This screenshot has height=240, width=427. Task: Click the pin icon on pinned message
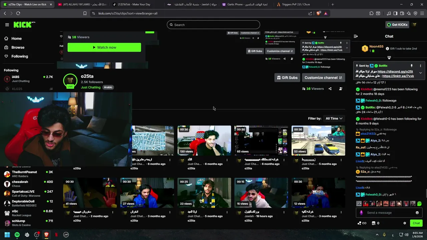411,66
